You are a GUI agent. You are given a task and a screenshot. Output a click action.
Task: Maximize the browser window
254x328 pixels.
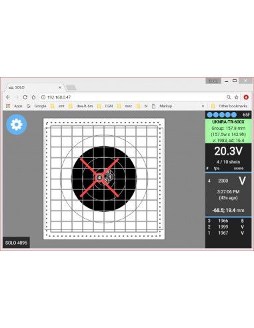[x=235, y=81]
